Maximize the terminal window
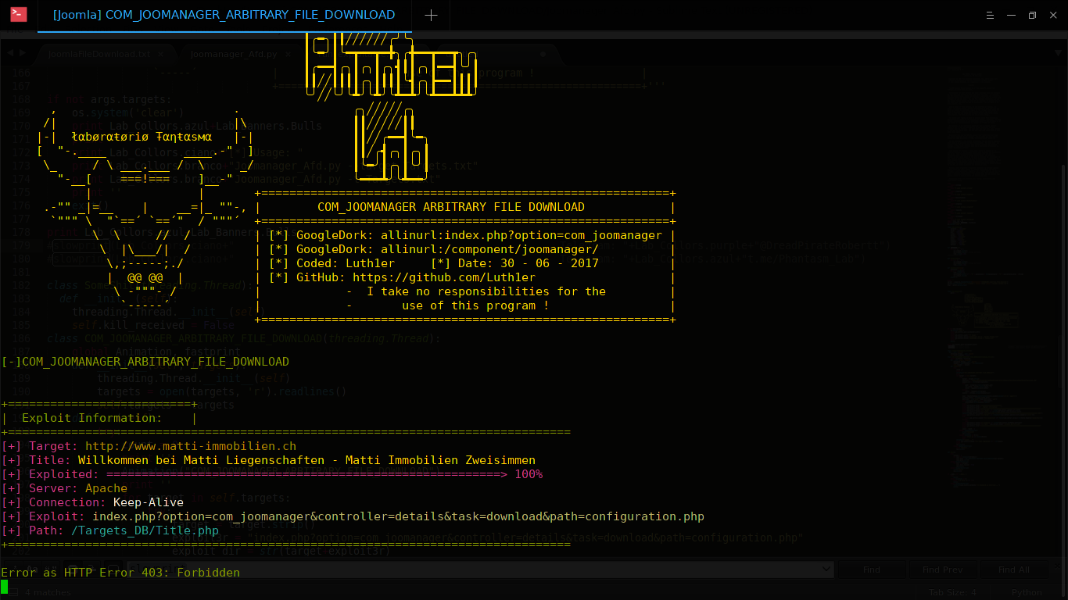 point(1032,15)
